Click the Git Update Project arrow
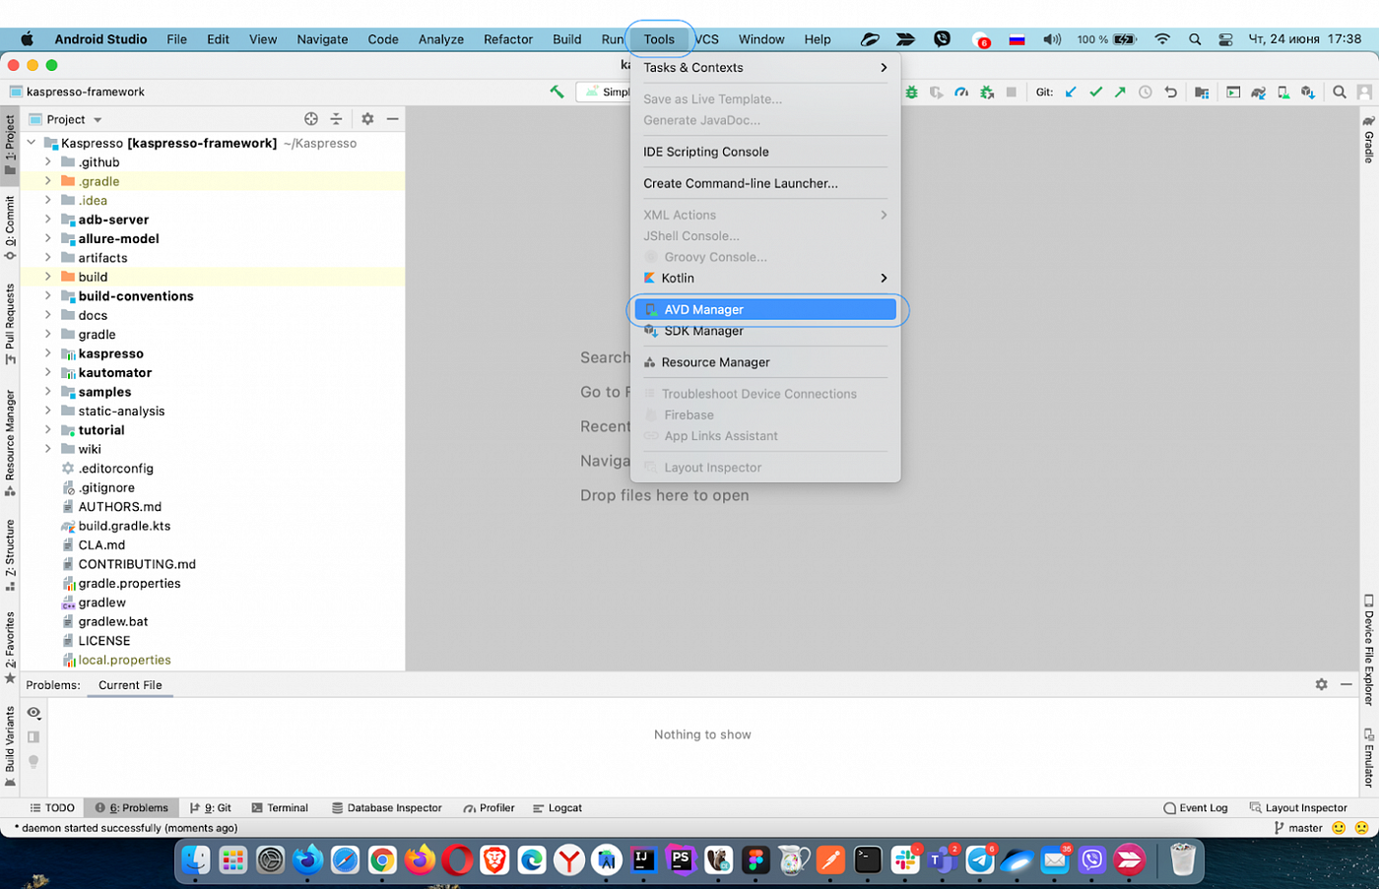Screen dimensions: 1379x889 (x=1071, y=92)
